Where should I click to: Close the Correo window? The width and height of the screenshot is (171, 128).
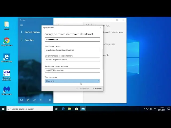(123, 20)
